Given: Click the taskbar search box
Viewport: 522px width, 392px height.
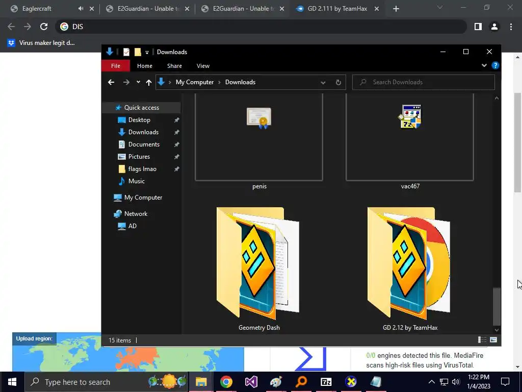Looking at the screenshot, I should click(107, 382).
